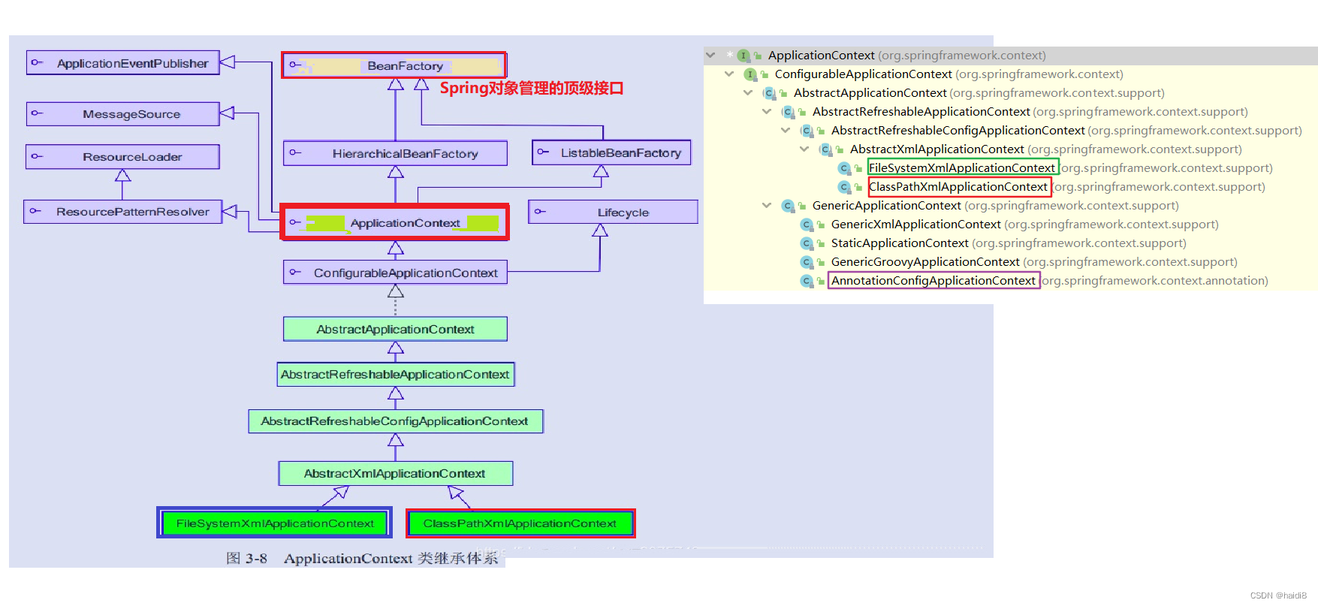Click the ClassPathXmlApplicationContext box in the UML diagram
This screenshot has height=606, width=1318.
click(520, 523)
